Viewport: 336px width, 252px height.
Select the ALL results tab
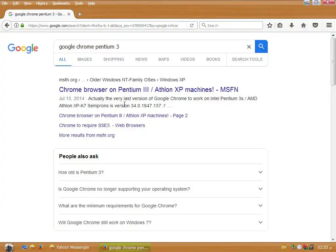point(63,59)
